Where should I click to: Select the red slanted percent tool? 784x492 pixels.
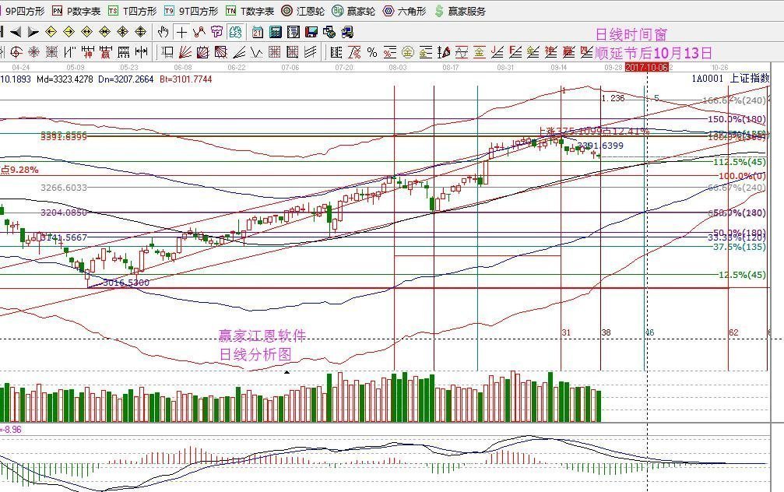(x=354, y=52)
